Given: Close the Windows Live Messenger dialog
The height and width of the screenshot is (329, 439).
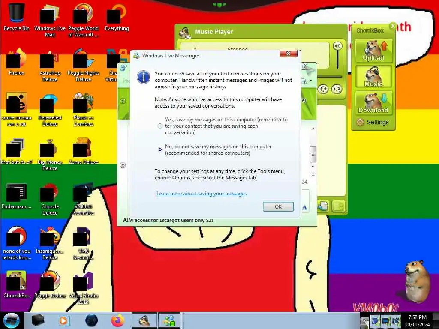Looking at the screenshot, I should [x=288, y=54].
